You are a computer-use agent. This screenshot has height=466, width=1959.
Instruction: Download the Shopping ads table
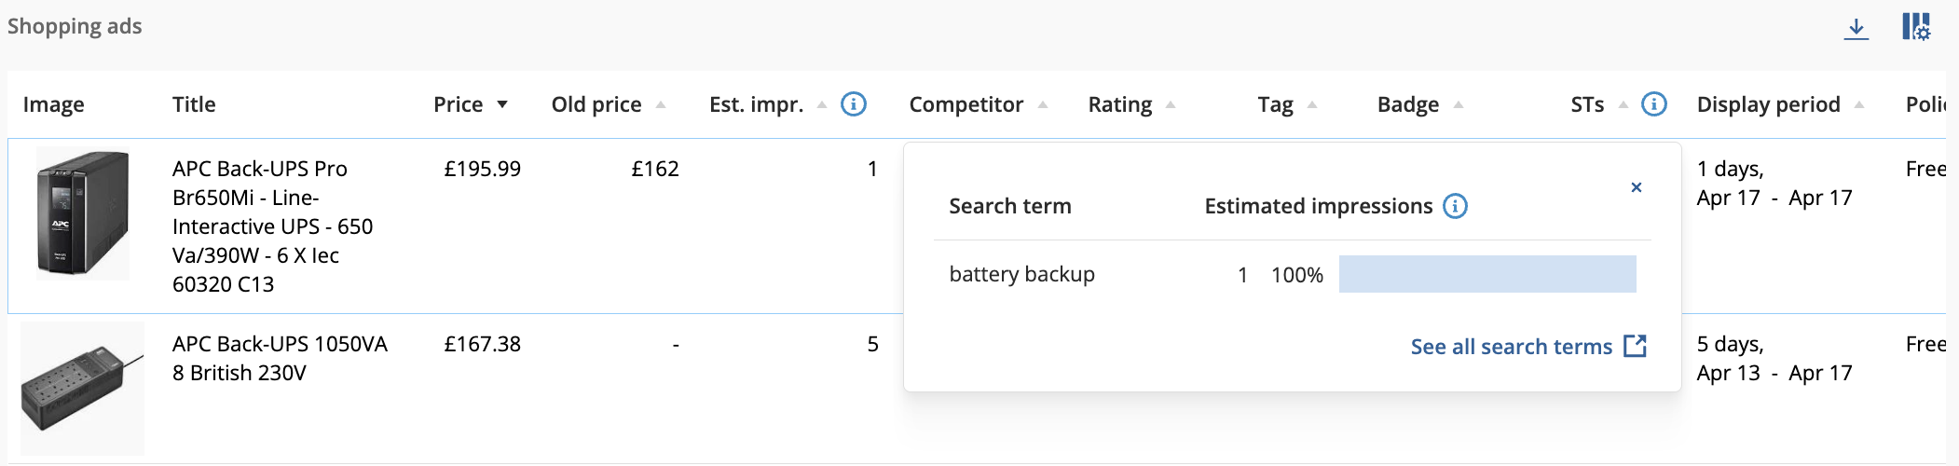pyautogui.click(x=1856, y=28)
